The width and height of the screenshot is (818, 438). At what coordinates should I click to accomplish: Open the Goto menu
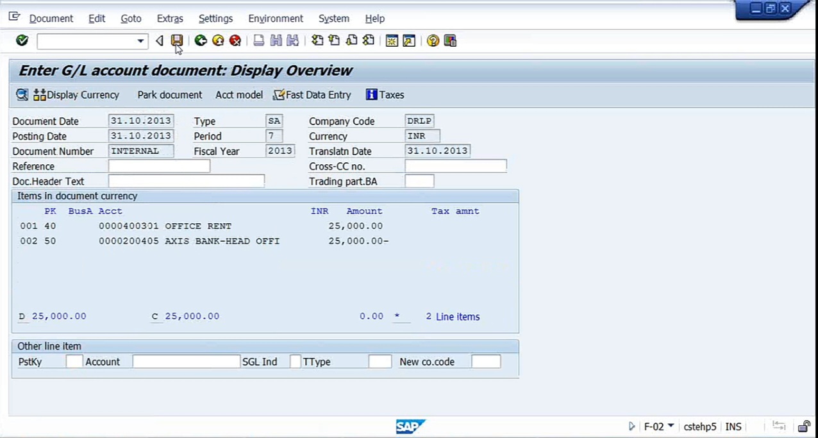coord(131,19)
